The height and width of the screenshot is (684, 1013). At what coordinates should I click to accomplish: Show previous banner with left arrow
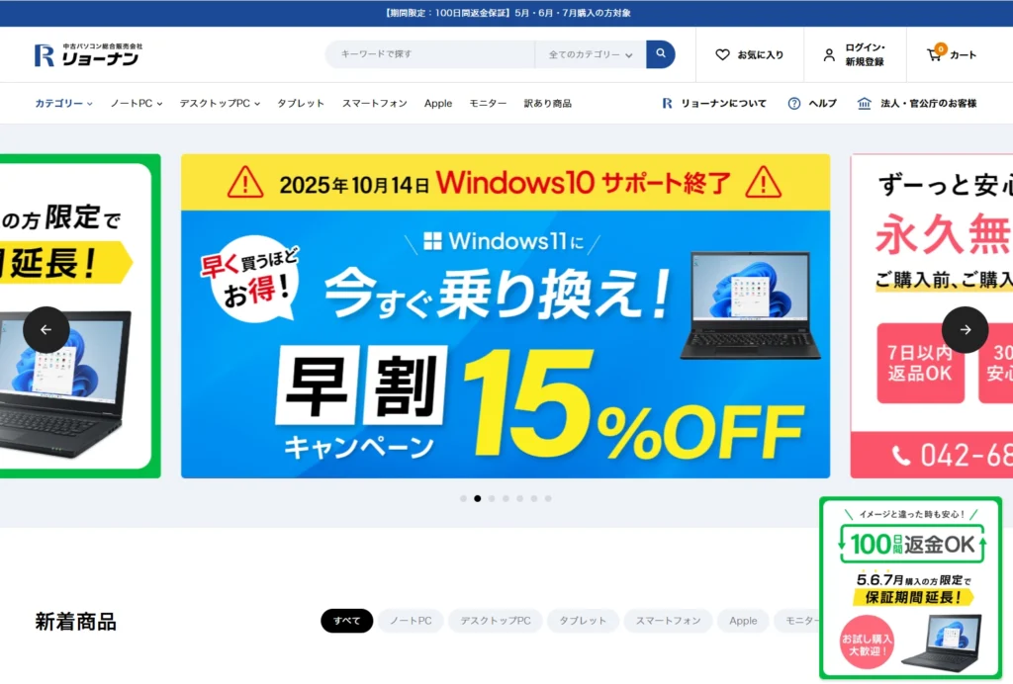click(x=46, y=330)
